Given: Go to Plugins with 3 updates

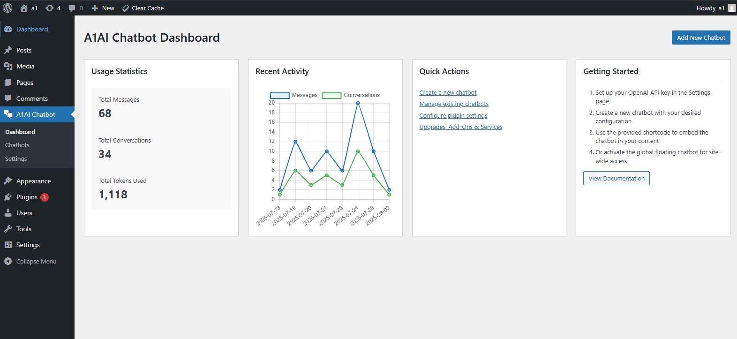Looking at the screenshot, I should 27,197.
